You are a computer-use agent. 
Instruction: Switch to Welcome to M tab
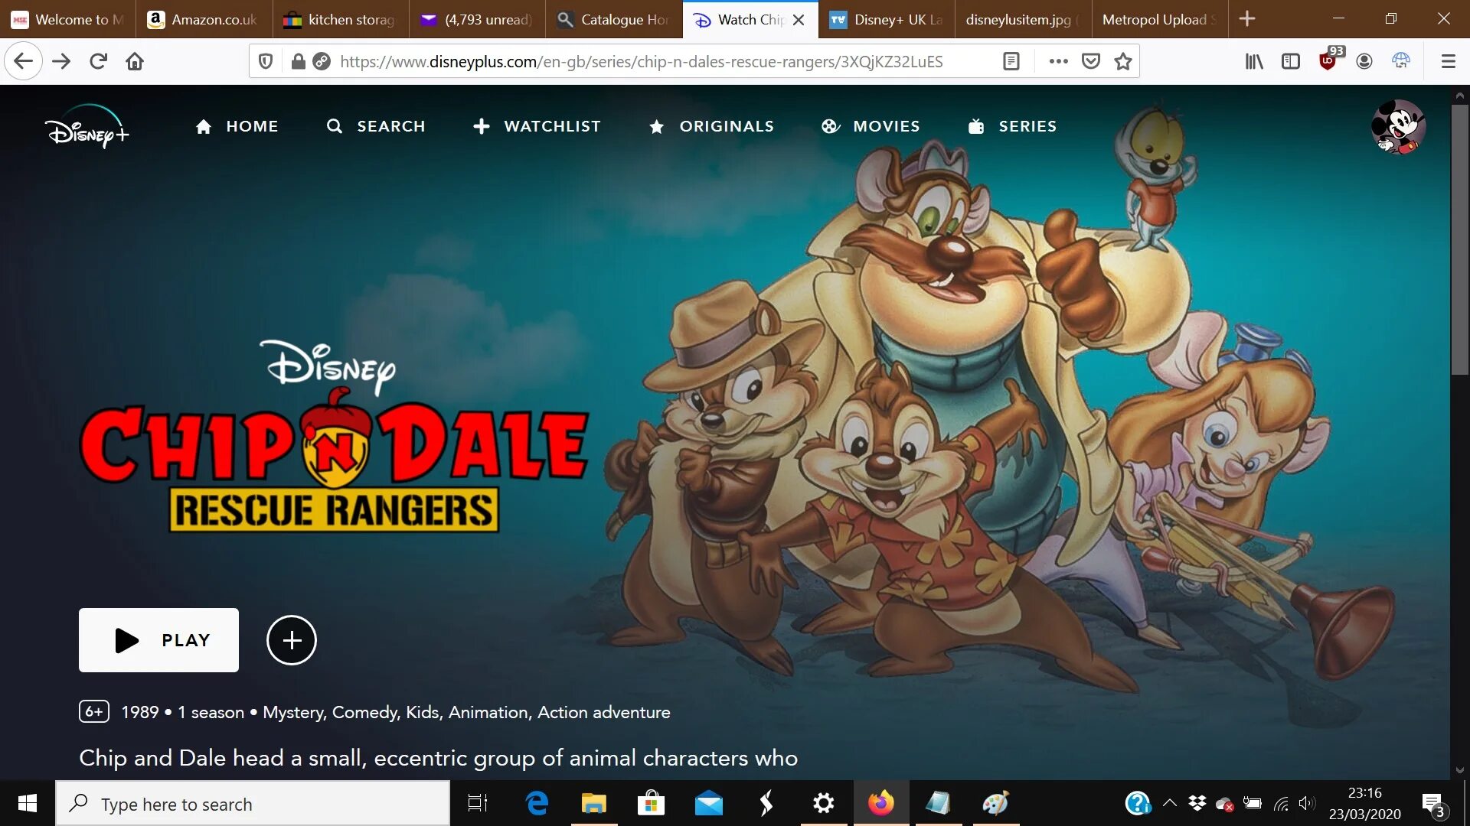point(68,19)
